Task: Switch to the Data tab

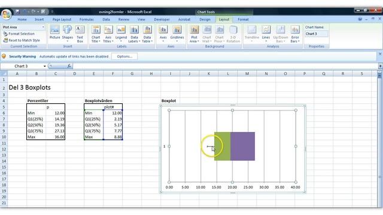Action: coord(106,19)
